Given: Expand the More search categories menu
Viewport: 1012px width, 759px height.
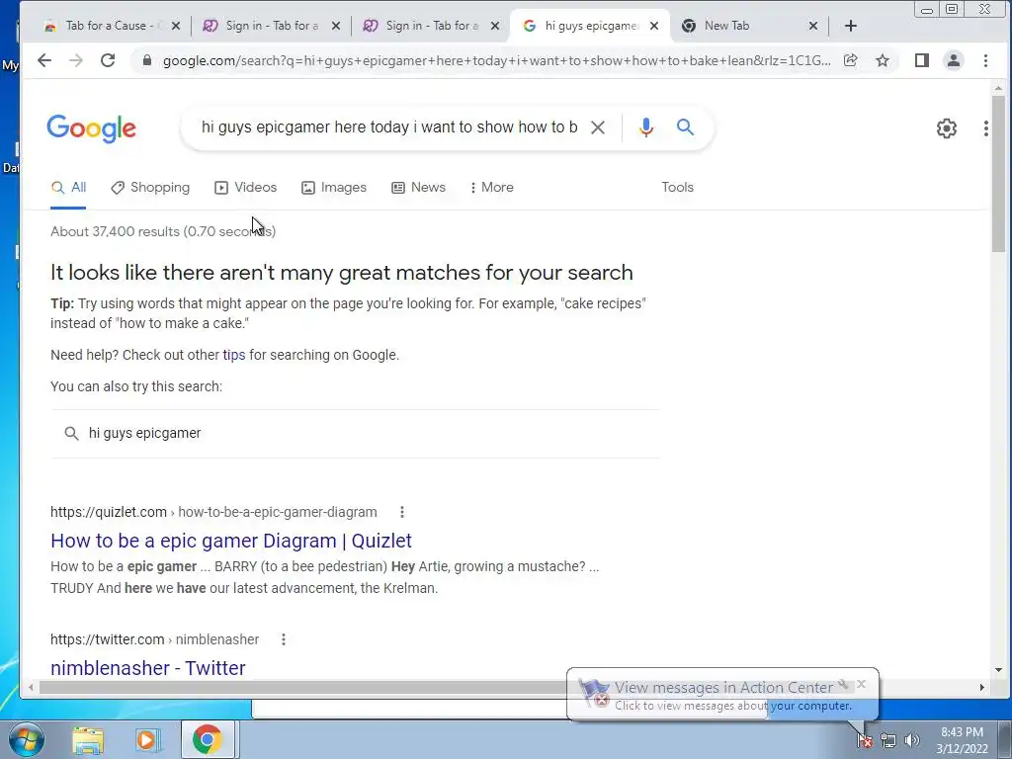Looking at the screenshot, I should pos(492,188).
